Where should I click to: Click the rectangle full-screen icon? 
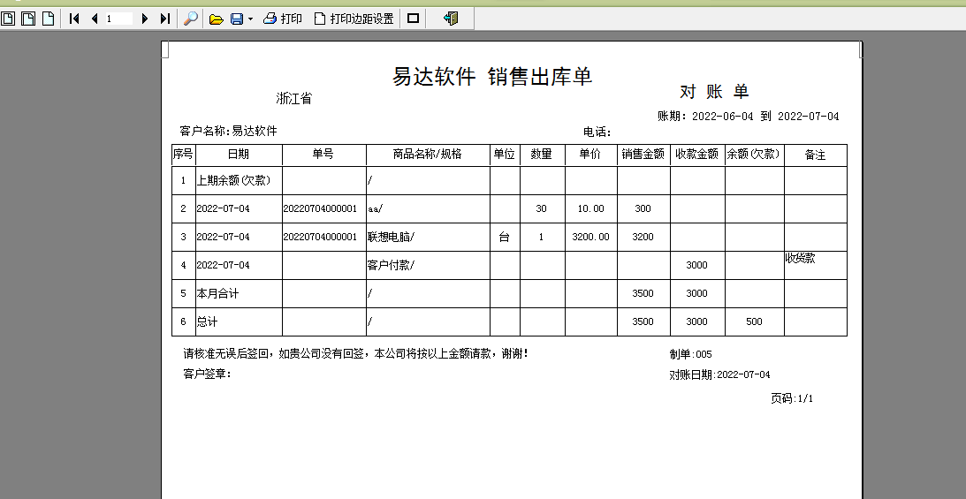414,19
